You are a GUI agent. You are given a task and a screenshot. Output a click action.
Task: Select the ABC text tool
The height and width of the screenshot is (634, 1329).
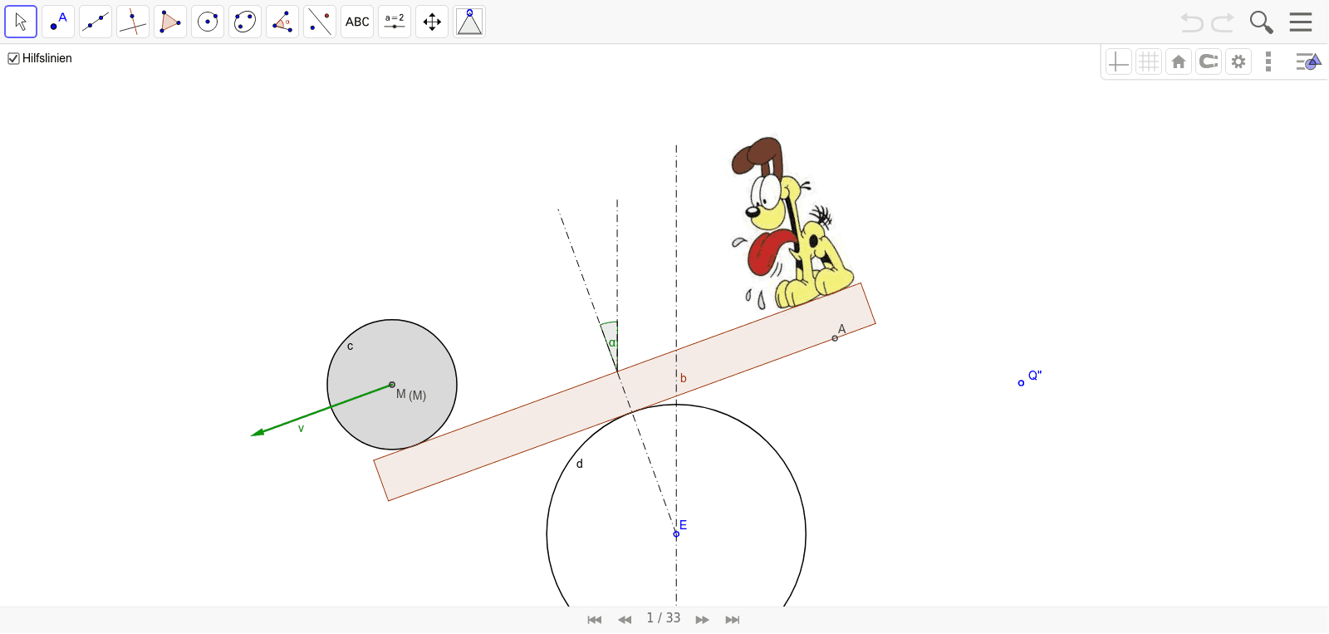click(x=357, y=22)
